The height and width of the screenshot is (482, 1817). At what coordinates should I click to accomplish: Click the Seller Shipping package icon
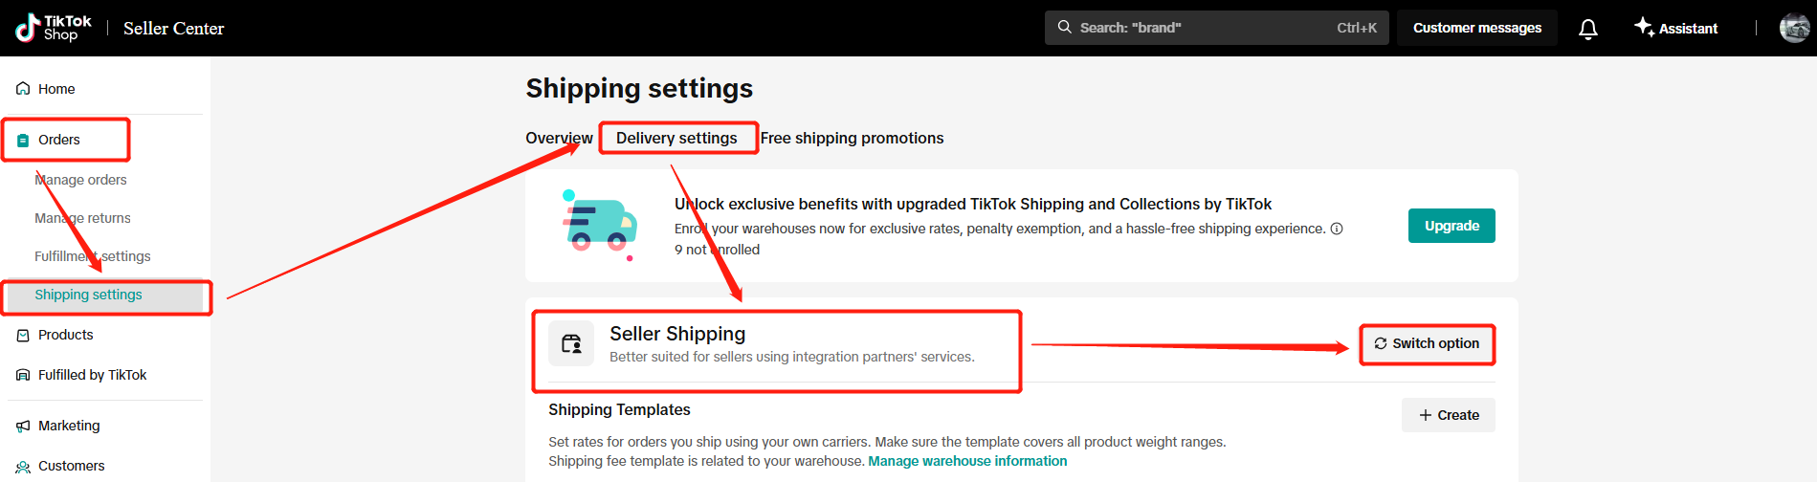coord(571,343)
